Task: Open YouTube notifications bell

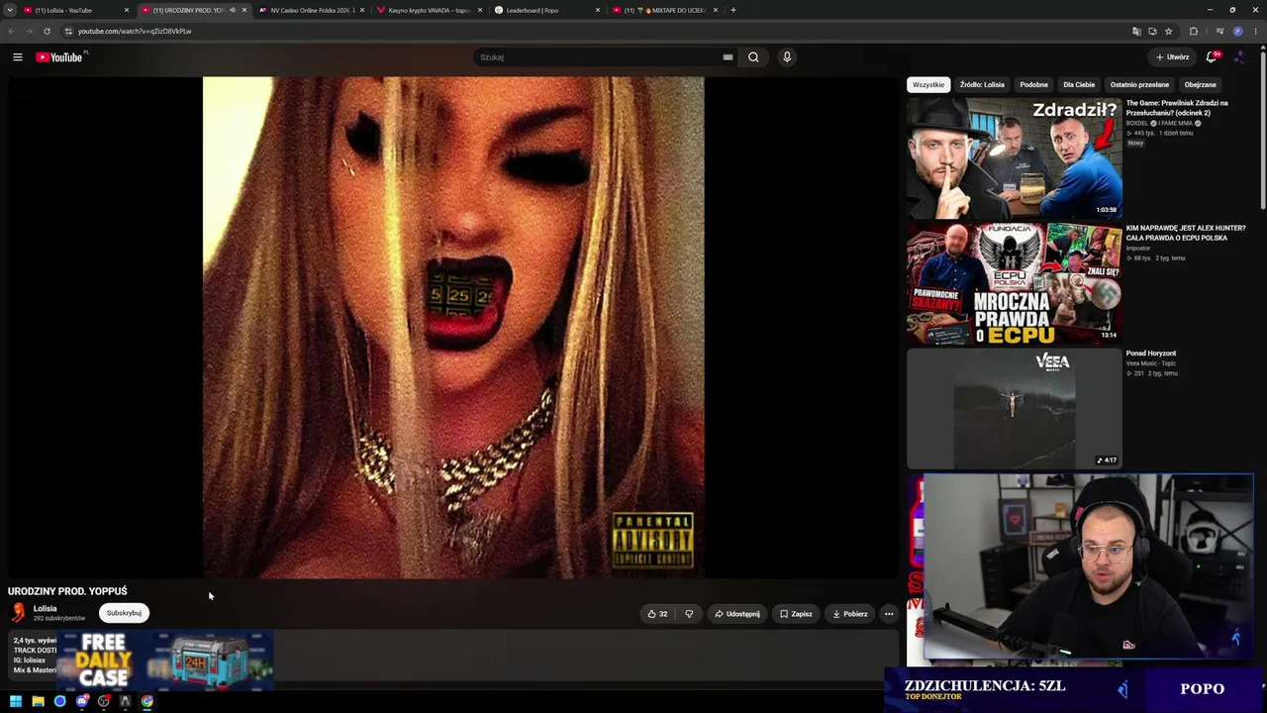Action: [x=1212, y=57]
